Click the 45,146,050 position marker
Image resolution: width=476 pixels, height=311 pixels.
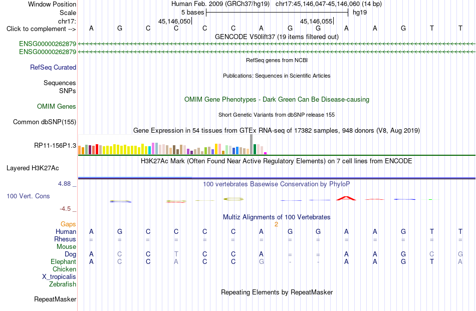click(x=174, y=21)
